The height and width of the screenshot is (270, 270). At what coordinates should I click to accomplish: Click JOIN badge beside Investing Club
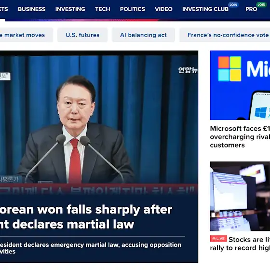[x=233, y=5]
